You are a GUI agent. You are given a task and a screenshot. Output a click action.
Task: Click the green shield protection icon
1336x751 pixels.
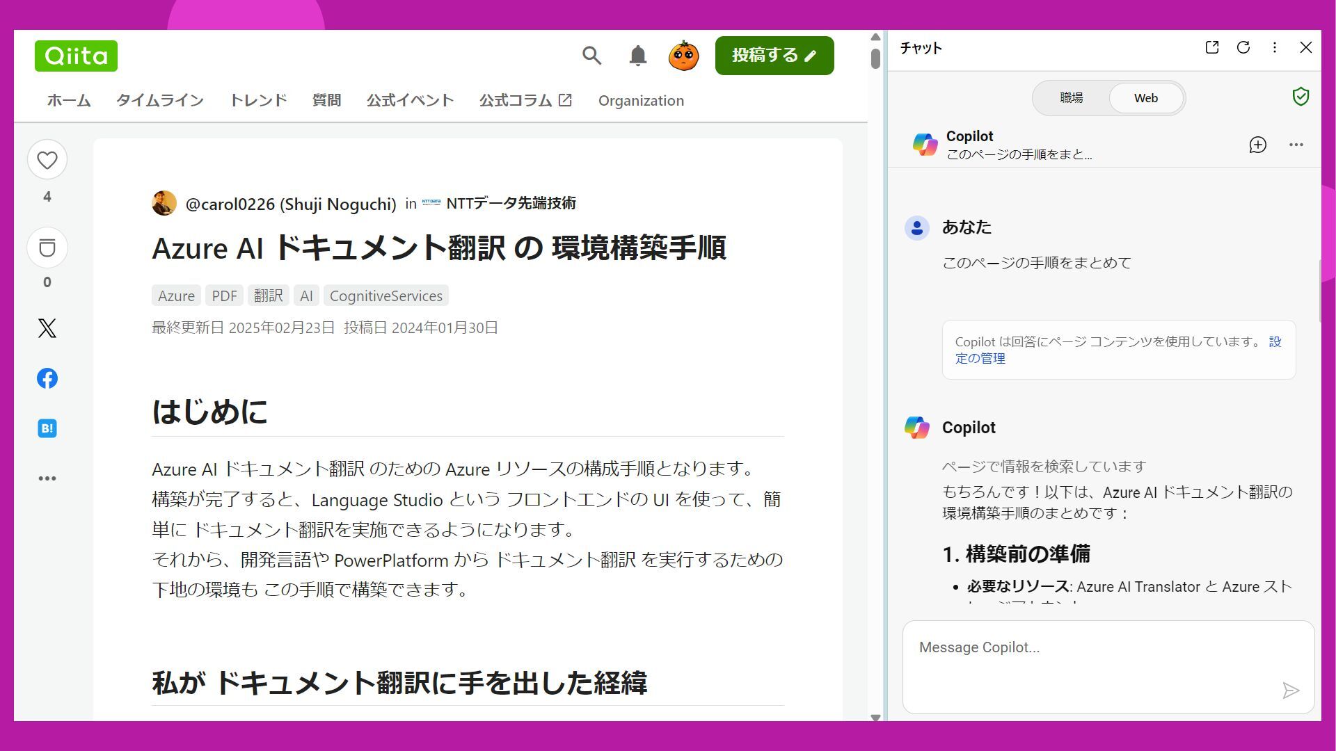(x=1300, y=97)
